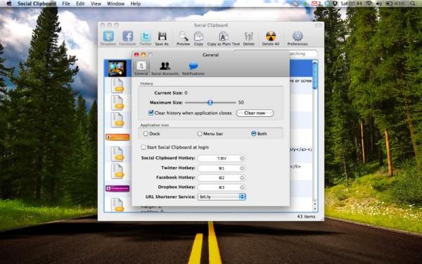Click the Delete All radiation icon

coord(271,37)
